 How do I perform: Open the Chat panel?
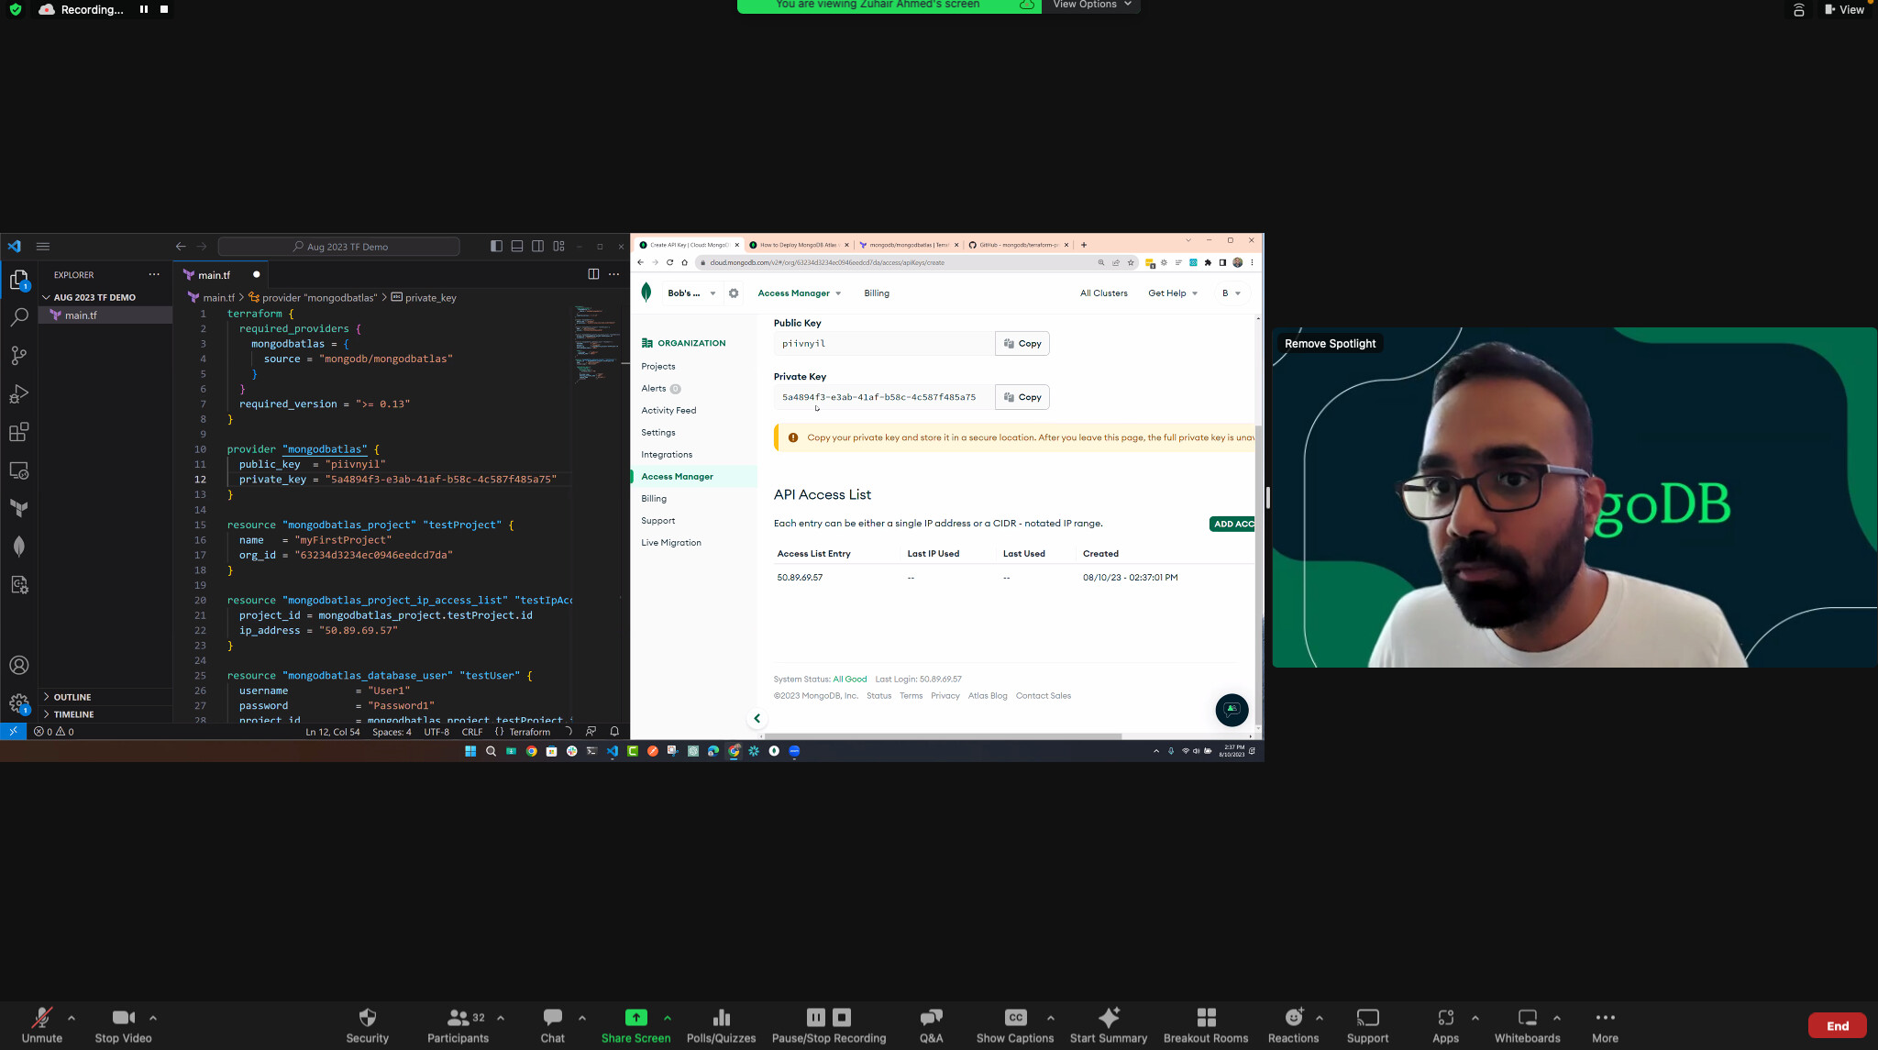(x=552, y=1023)
